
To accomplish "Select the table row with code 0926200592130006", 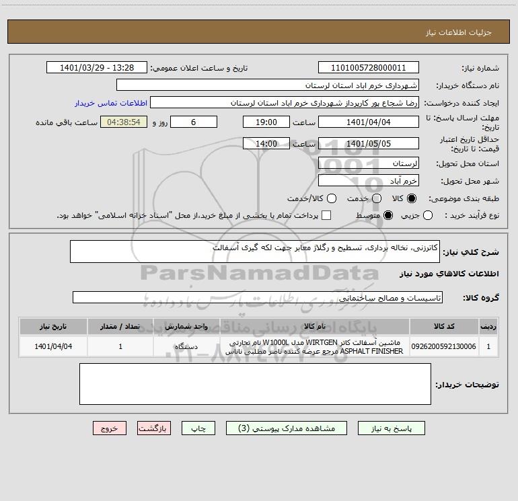I will point(258,346).
